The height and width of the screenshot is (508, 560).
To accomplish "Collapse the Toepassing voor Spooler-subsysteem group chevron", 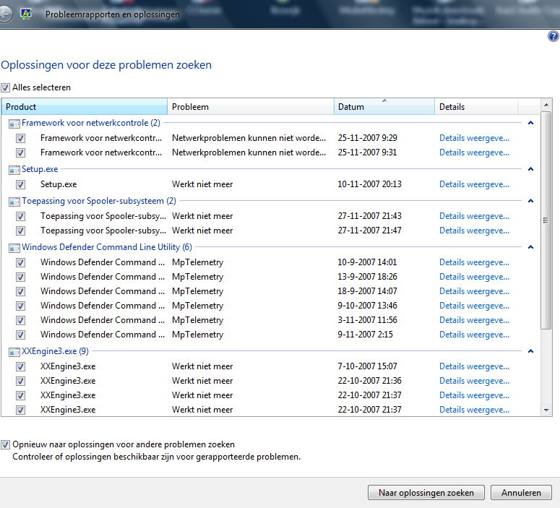I will coord(530,201).
